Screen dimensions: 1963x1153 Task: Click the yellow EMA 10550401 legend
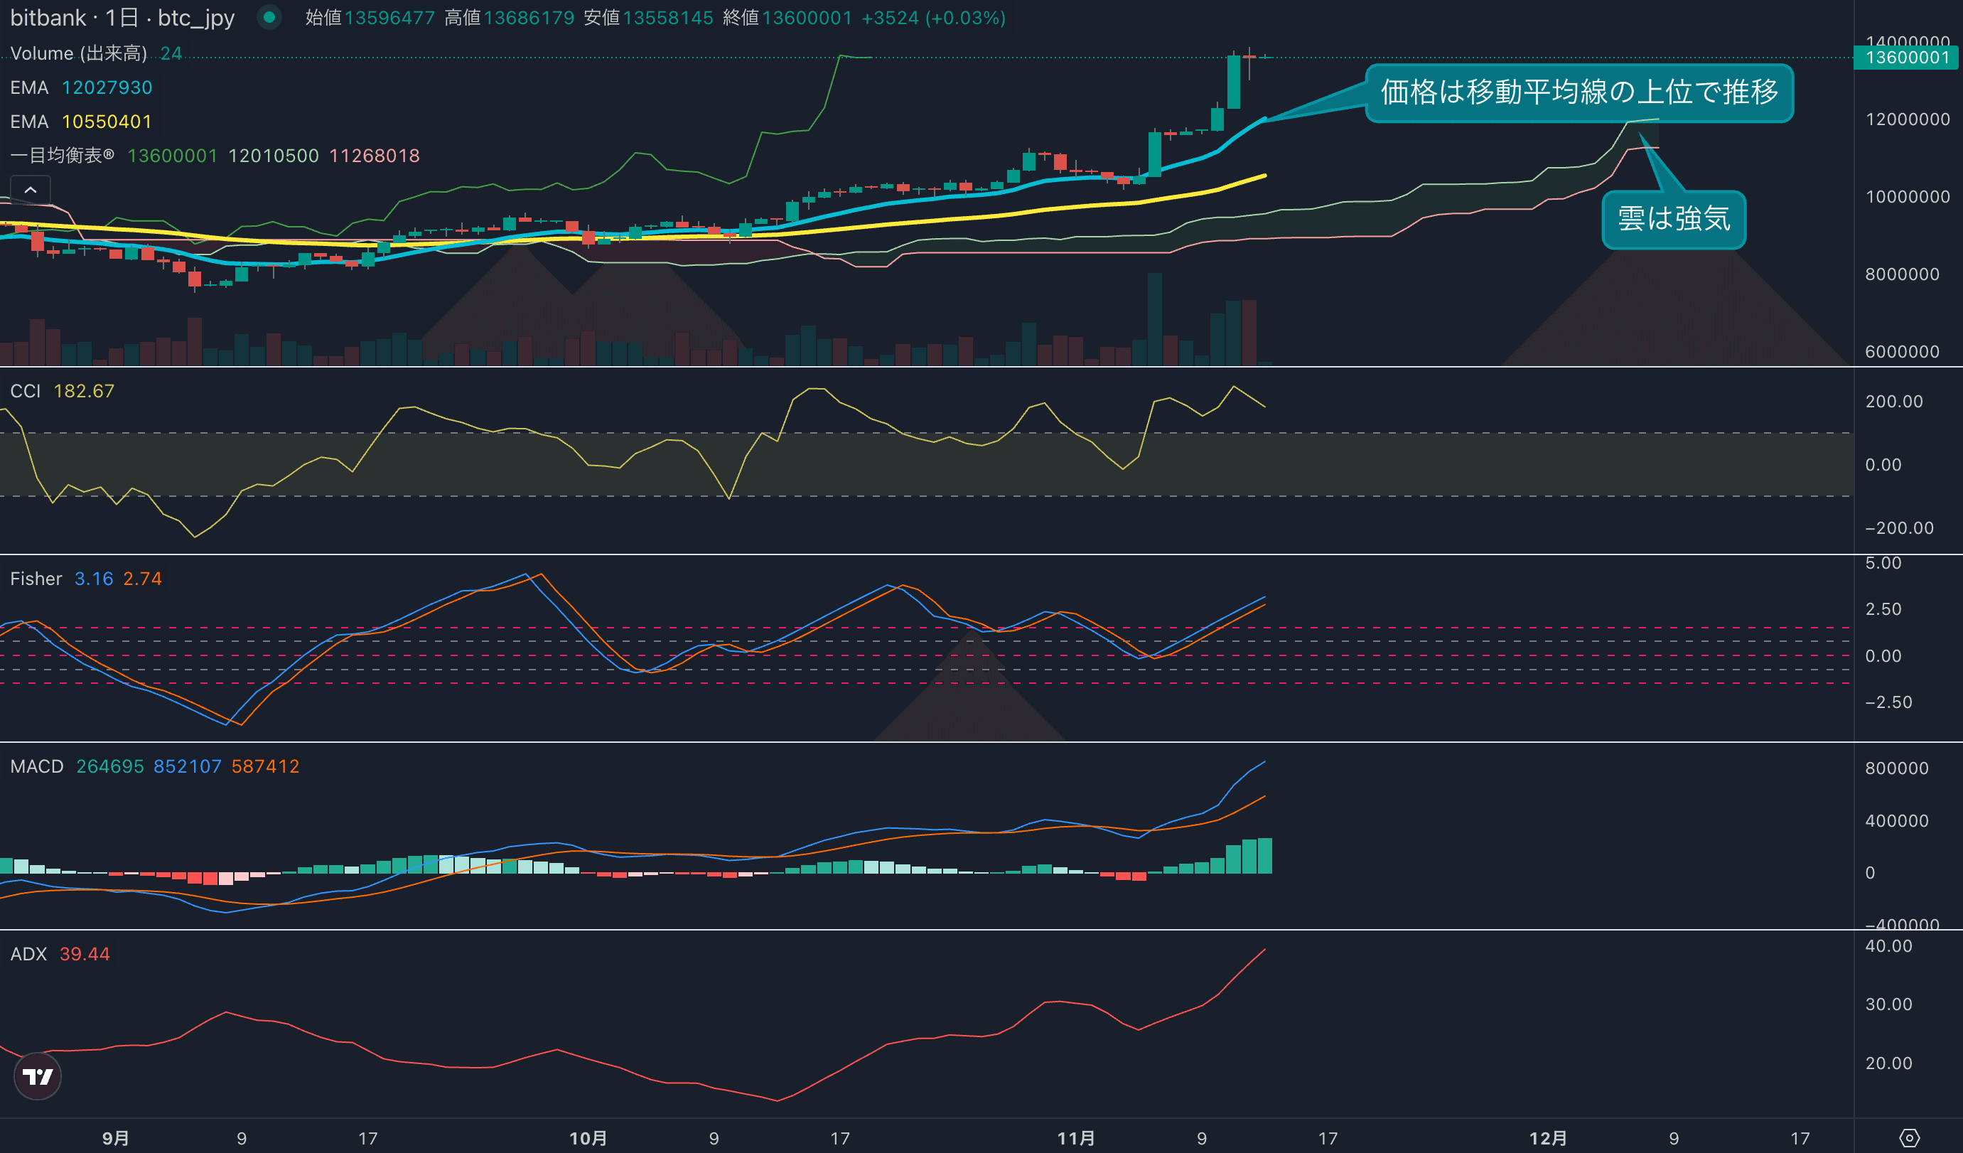(81, 122)
